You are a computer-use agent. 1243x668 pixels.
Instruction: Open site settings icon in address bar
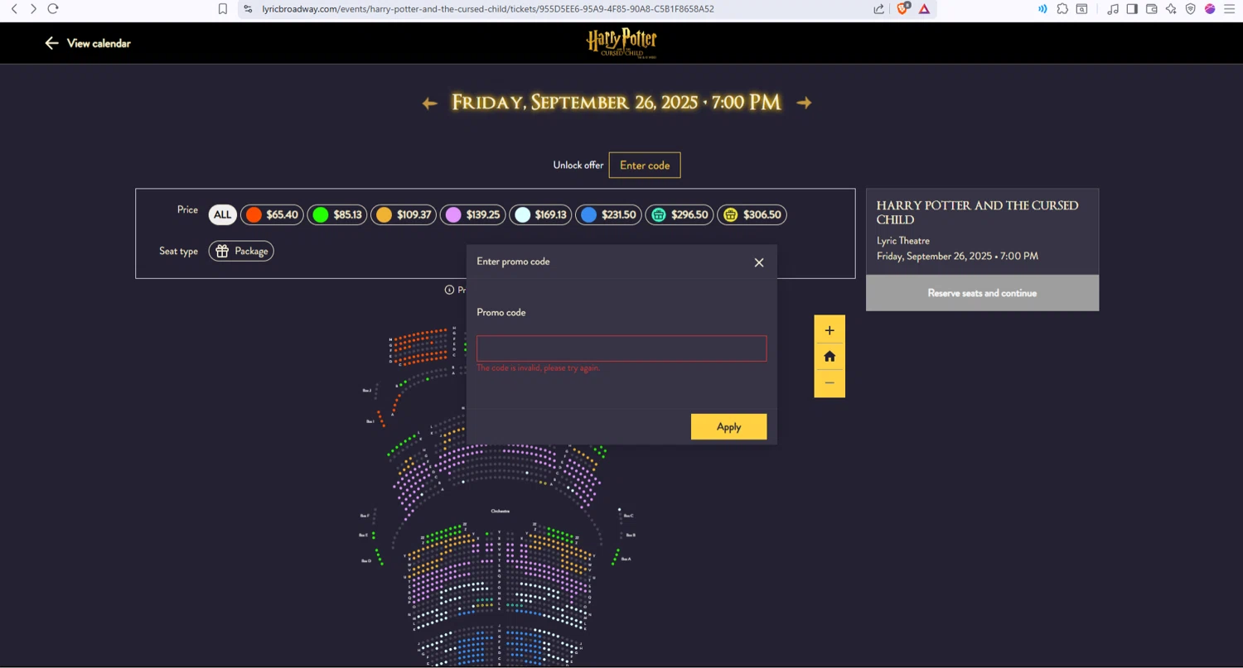[x=248, y=9]
